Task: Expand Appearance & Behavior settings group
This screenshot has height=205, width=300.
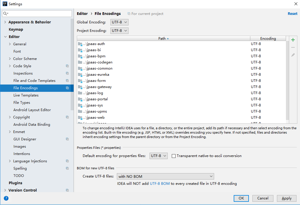Action: point(5,22)
